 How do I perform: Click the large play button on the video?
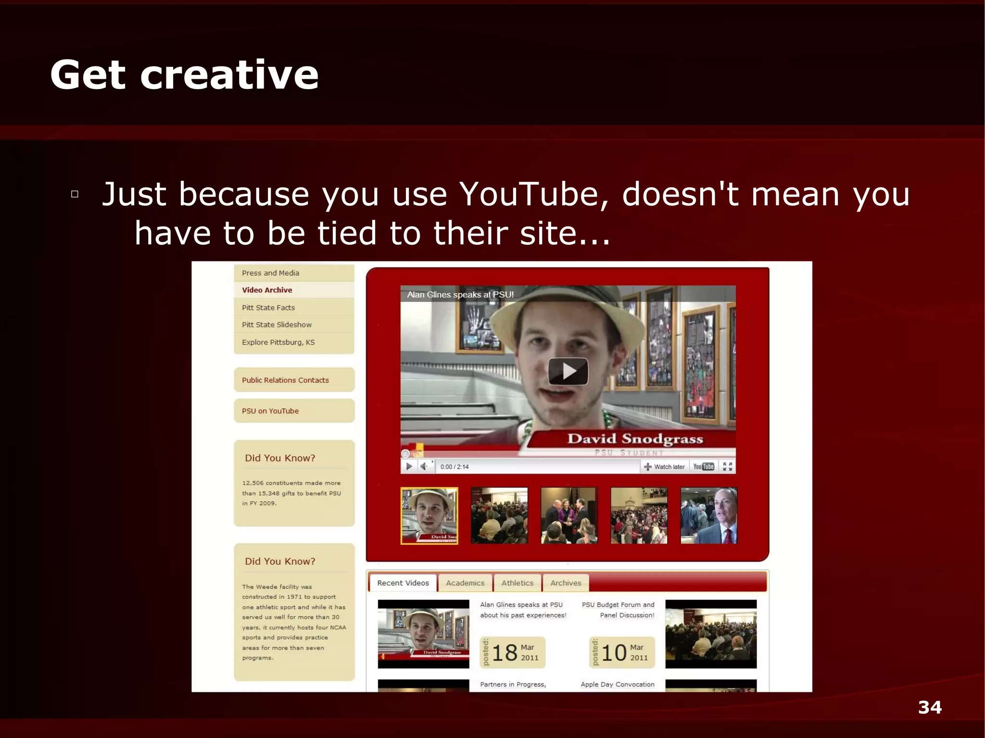pos(568,371)
